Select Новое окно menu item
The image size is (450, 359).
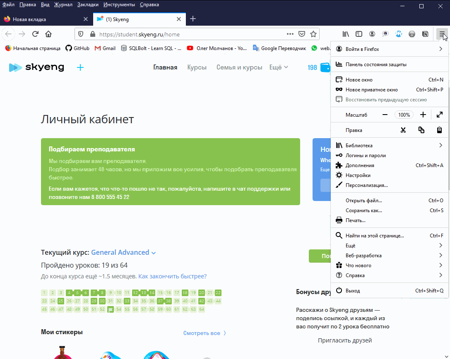pos(390,80)
